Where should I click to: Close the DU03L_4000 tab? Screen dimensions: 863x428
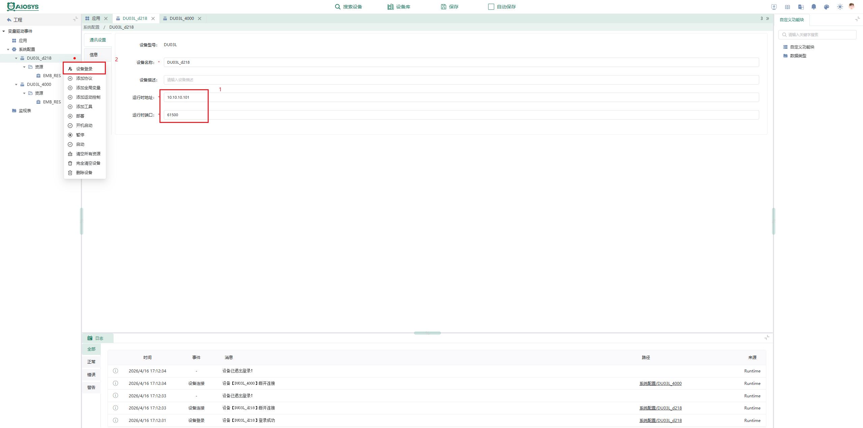click(x=200, y=19)
